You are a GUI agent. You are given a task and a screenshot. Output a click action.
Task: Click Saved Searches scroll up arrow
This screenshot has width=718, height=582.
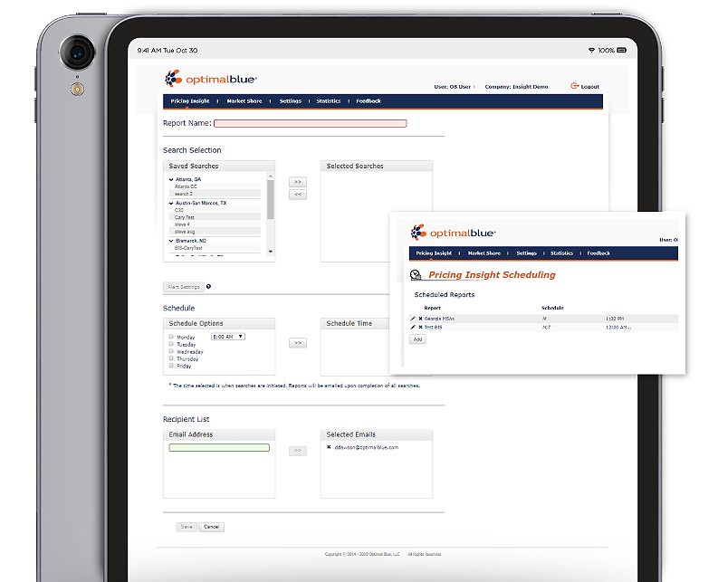click(270, 177)
